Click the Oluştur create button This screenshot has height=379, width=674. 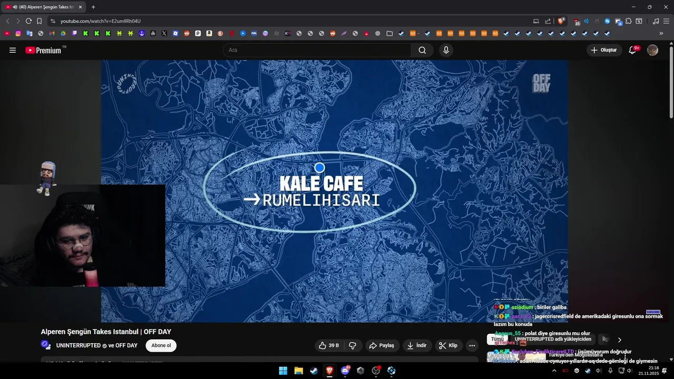click(x=604, y=50)
